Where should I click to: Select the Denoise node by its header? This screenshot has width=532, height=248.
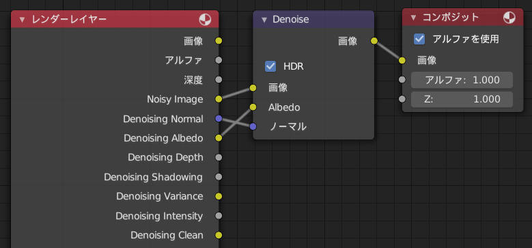313,19
